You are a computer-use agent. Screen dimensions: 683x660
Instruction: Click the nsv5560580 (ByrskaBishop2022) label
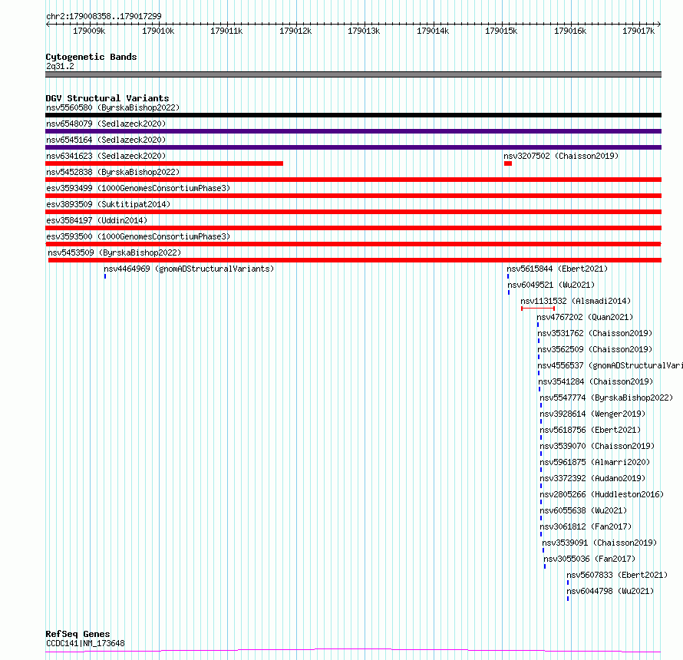click(x=113, y=107)
